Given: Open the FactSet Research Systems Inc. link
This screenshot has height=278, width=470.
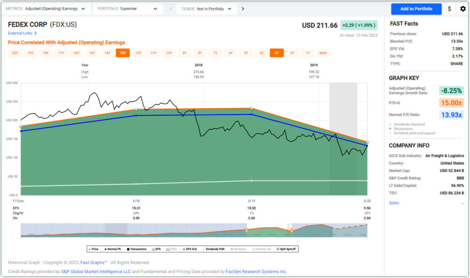Looking at the screenshot, I should pyautogui.click(x=256, y=272).
